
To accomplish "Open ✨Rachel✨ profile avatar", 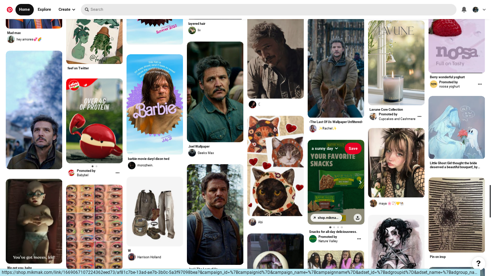I will pos(313,128).
